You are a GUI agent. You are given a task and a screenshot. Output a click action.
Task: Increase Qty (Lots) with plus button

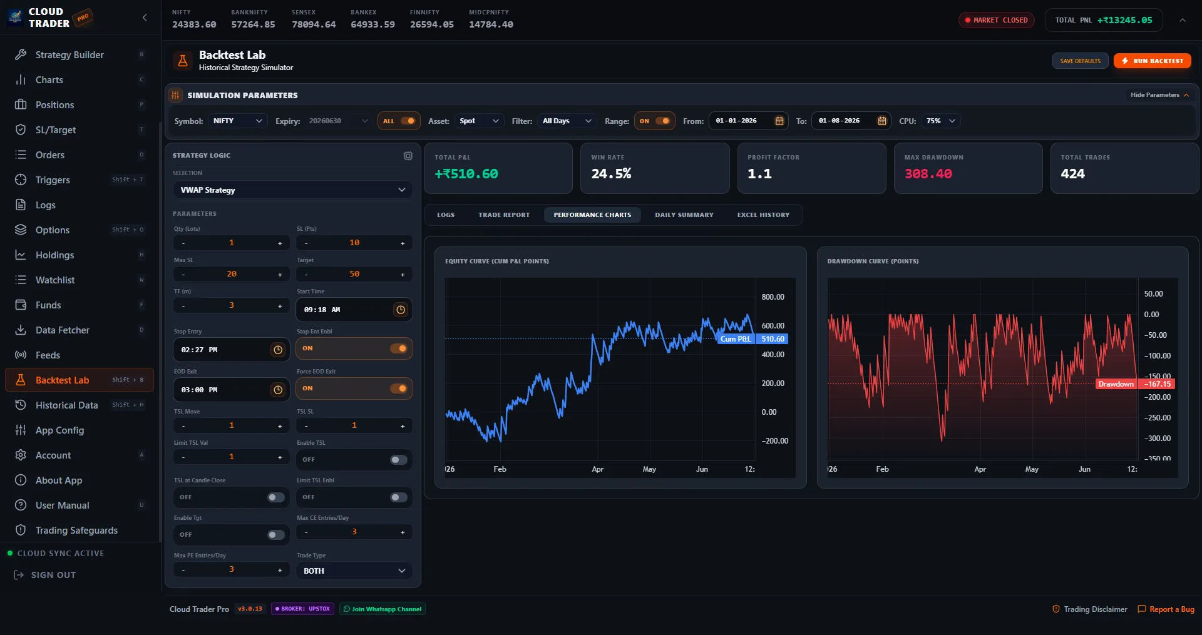pyautogui.click(x=280, y=243)
